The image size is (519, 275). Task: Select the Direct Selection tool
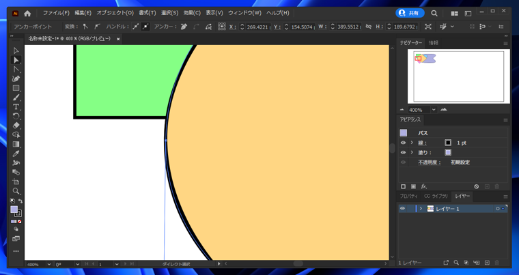pyautogui.click(x=16, y=60)
